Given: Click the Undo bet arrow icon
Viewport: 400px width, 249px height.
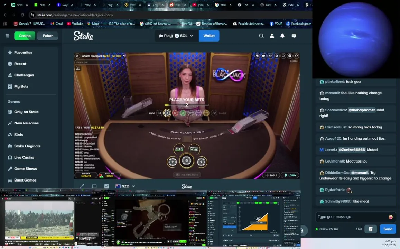Looking at the screenshot, I should [x=159, y=113].
